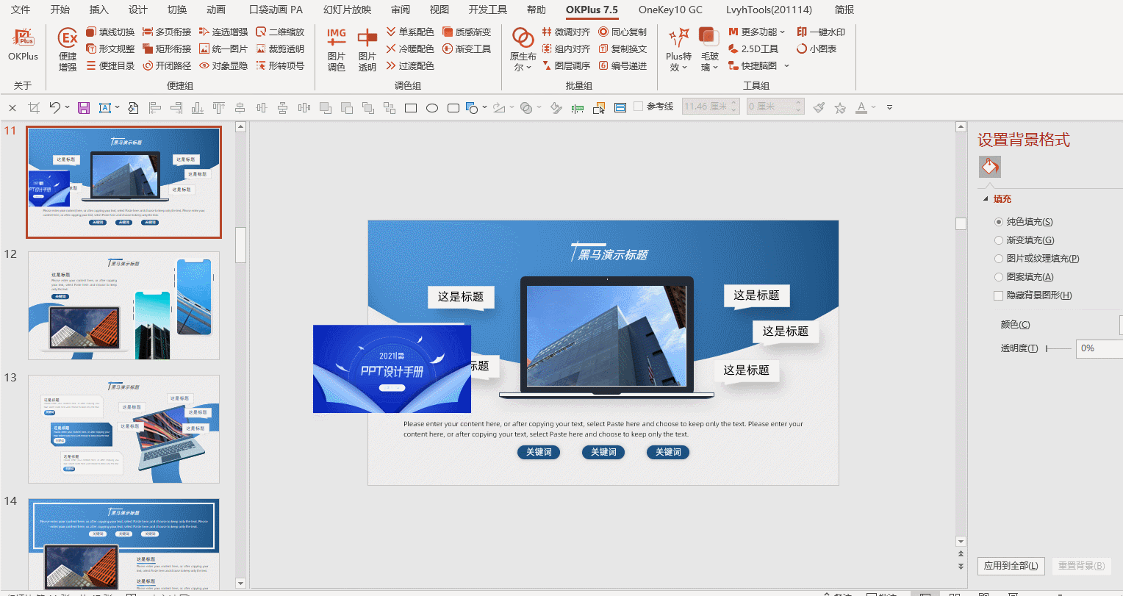Click the align top icon
1123x596 pixels.
[218, 108]
